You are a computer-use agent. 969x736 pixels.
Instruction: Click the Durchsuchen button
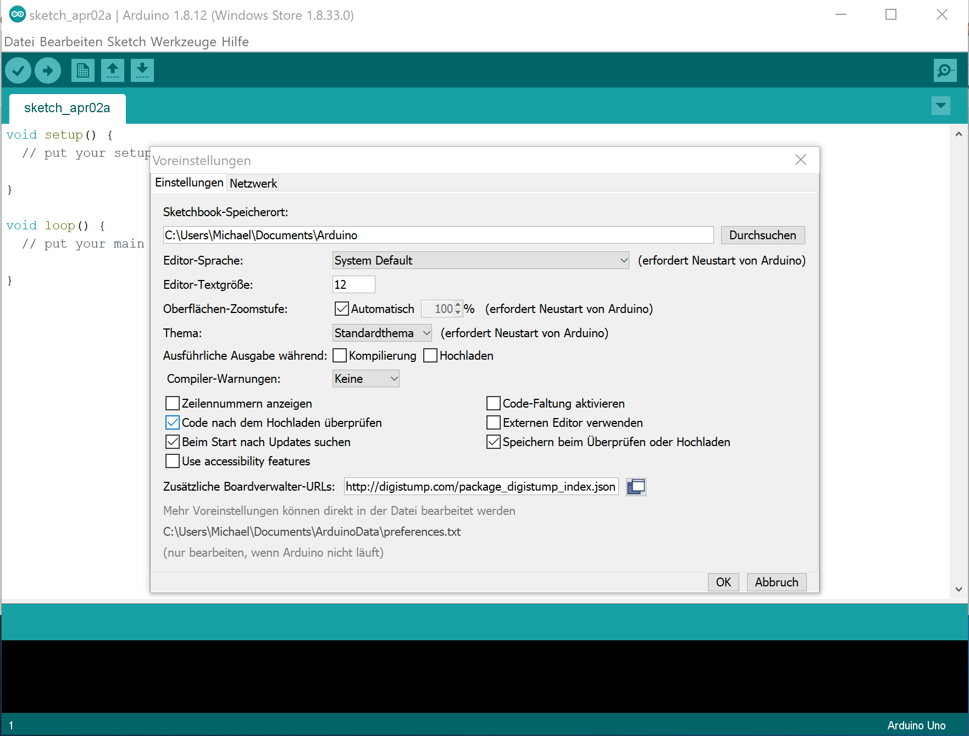762,235
